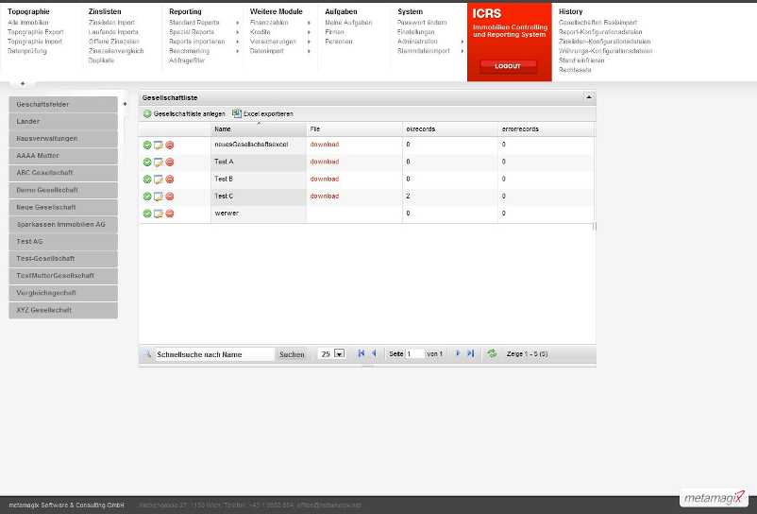Open the edit icon for Test B
757x514 pixels.
[x=159, y=180]
